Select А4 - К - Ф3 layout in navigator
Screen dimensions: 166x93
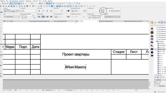[x=162, y=47]
